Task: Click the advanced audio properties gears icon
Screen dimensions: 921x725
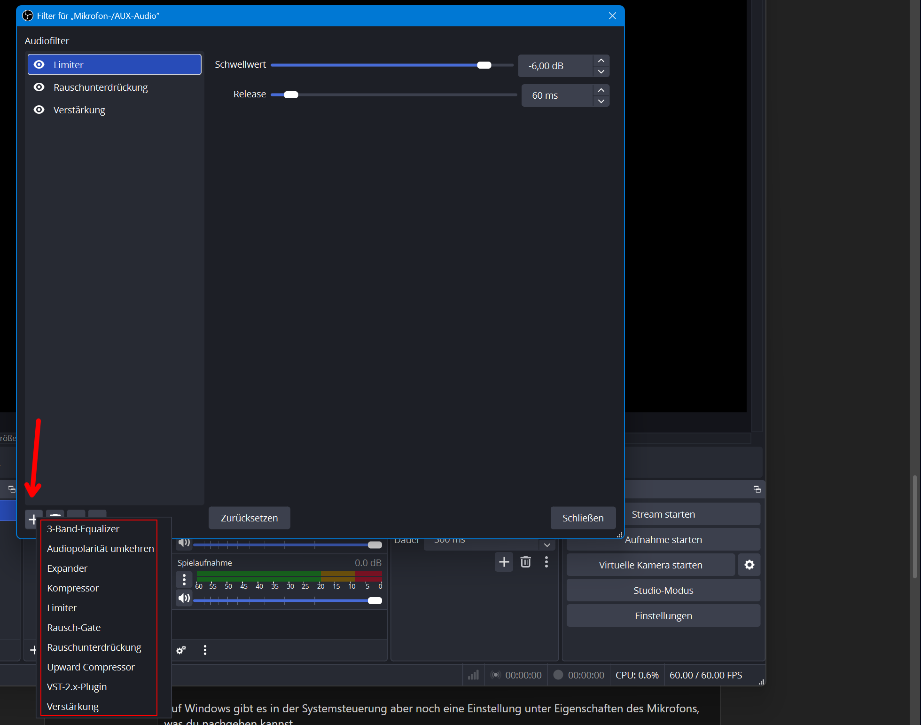Action: [x=181, y=650]
